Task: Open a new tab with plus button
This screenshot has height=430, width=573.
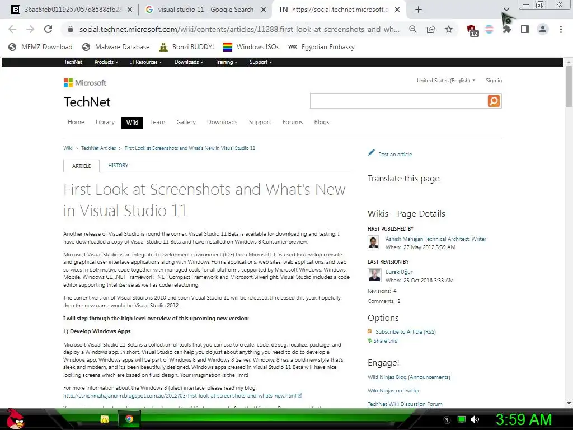Action: coord(419,10)
